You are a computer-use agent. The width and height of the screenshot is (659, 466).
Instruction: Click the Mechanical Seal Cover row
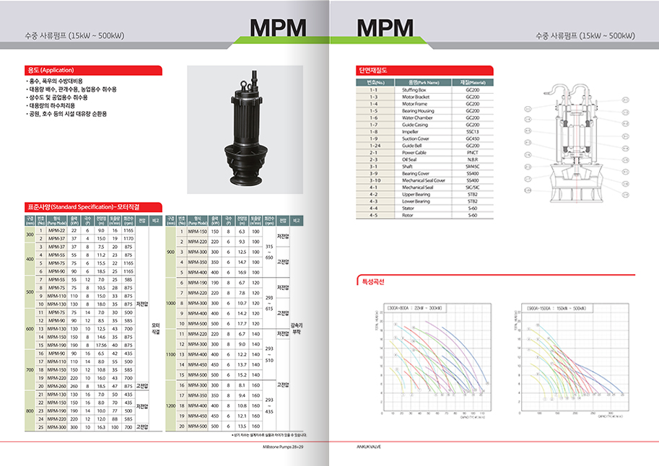[424, 180]
